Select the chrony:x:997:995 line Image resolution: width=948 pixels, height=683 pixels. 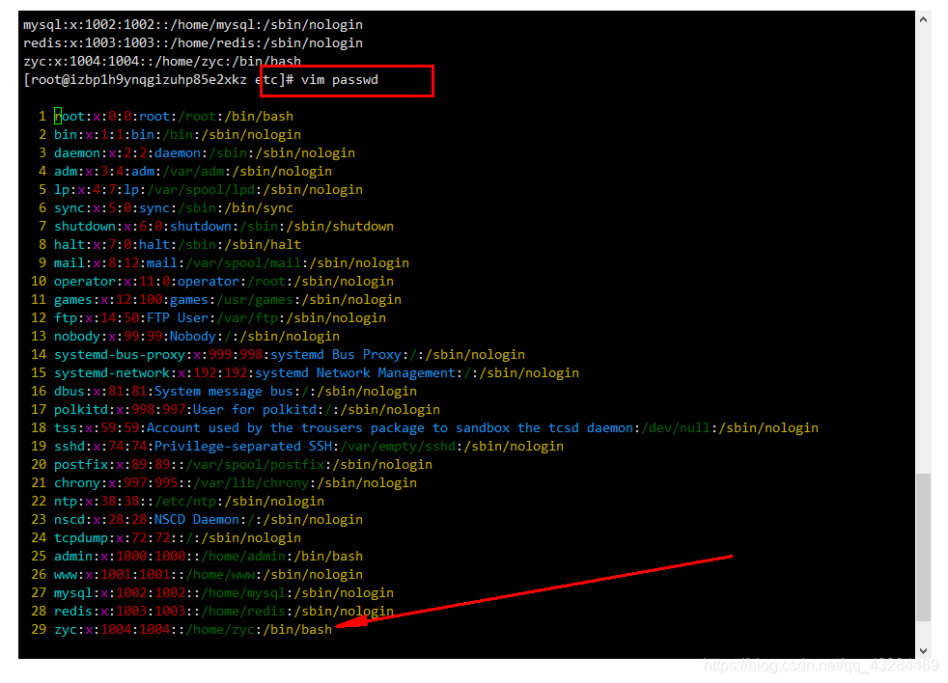(x=236, y=483)
